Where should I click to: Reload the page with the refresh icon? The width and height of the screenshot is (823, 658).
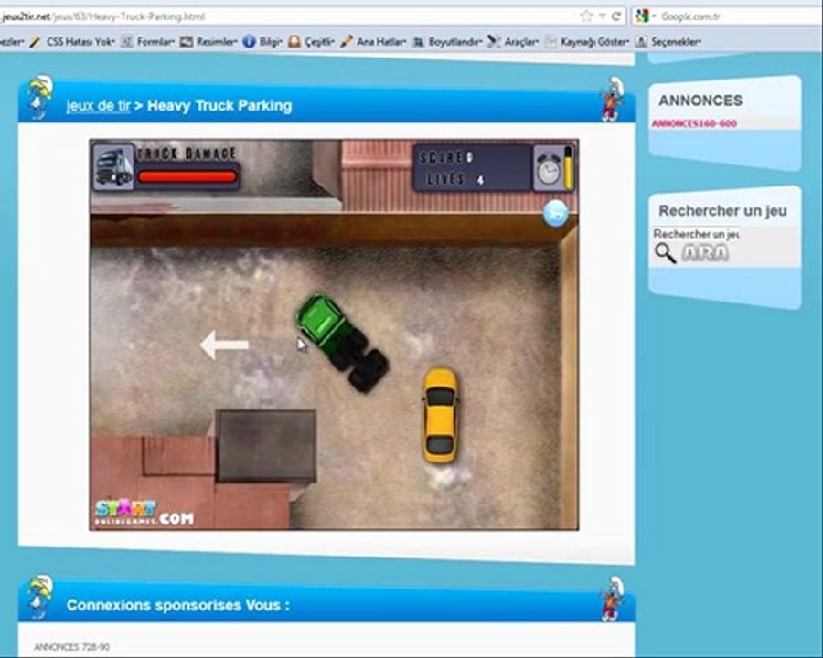[x=616, y=16]
